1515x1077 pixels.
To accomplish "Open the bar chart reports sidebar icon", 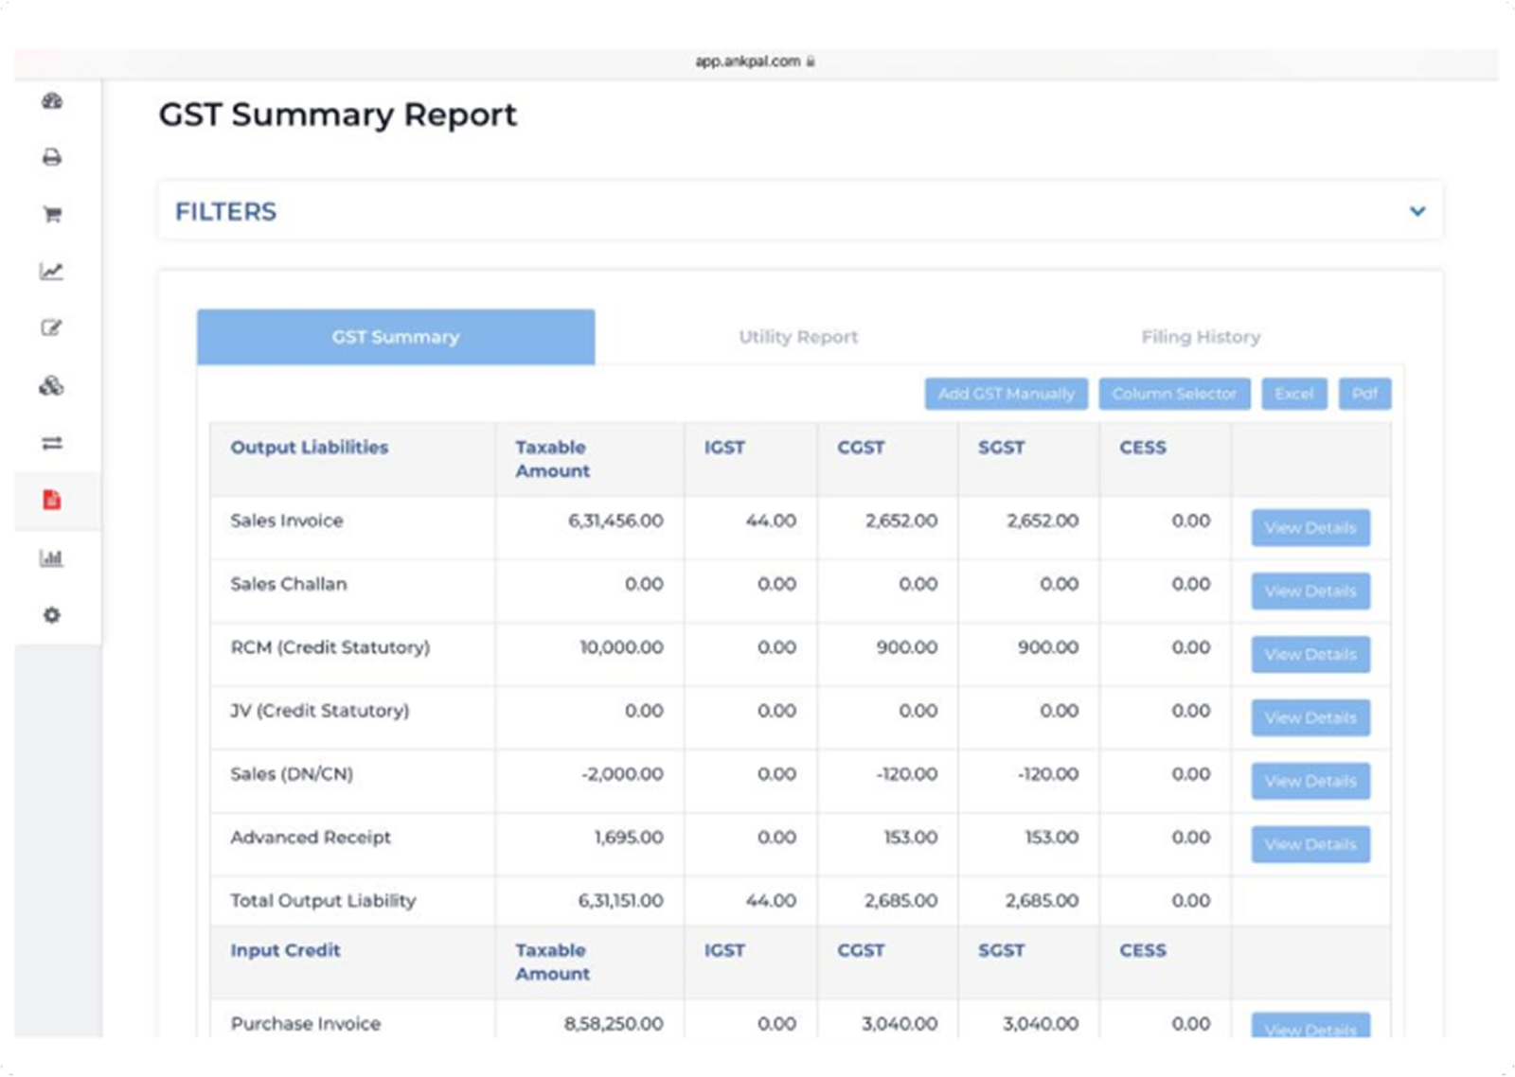I will click(52, 557).
